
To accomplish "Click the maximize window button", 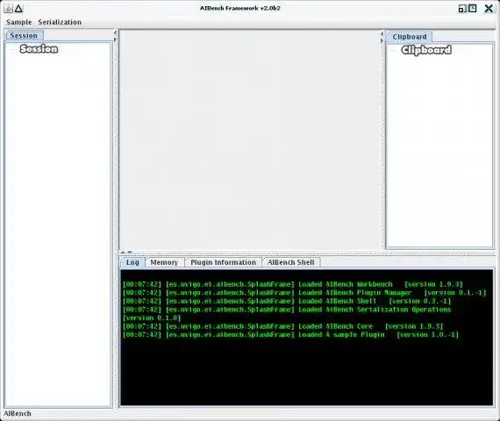I will pos(473,8).
